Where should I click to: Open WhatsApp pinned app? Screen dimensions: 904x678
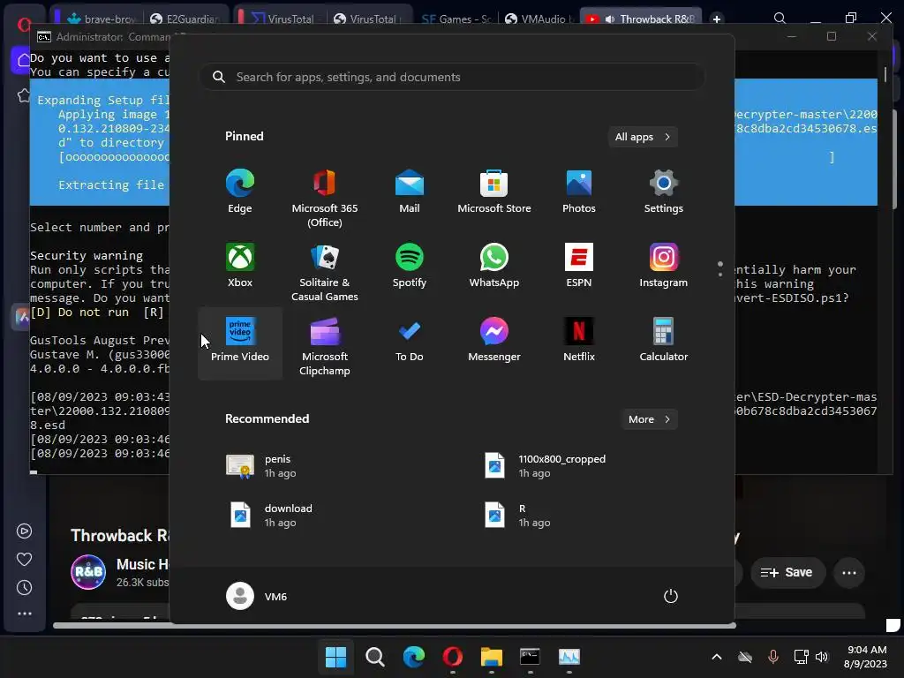pyautogui.click(x=494, y=266)
